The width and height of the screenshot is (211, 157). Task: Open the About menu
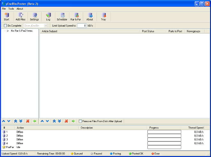pyautogui.click(x=20, y=9)
